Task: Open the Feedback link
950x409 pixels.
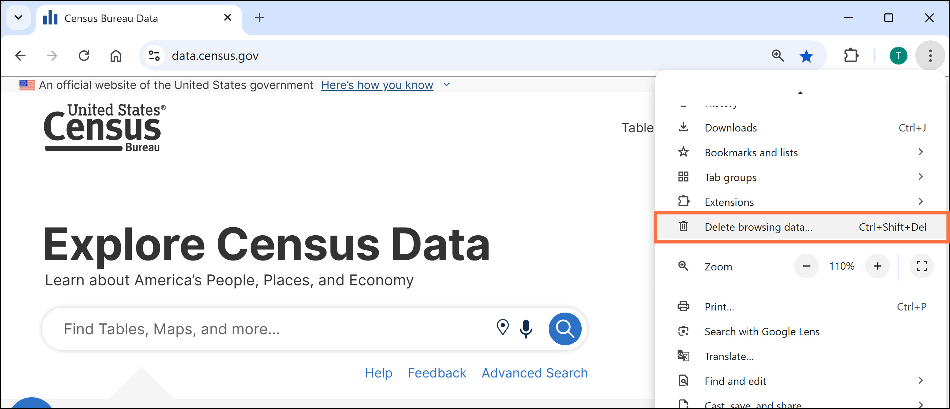Action: [437, 373]
